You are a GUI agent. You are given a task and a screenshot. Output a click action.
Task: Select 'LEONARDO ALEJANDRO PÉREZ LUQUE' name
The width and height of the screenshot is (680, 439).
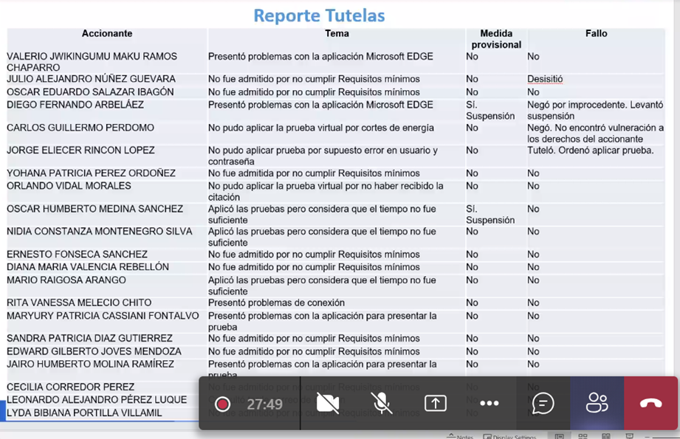(97, 400)
